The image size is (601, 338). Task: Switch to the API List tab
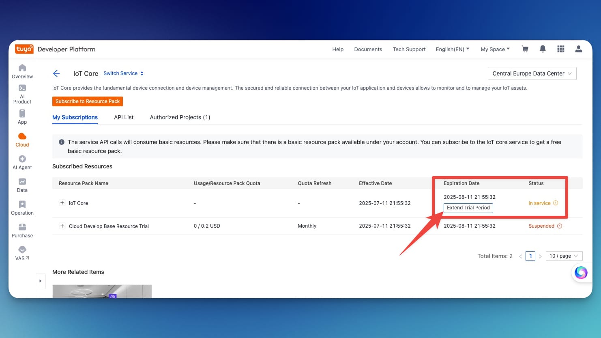click(124, 117)
